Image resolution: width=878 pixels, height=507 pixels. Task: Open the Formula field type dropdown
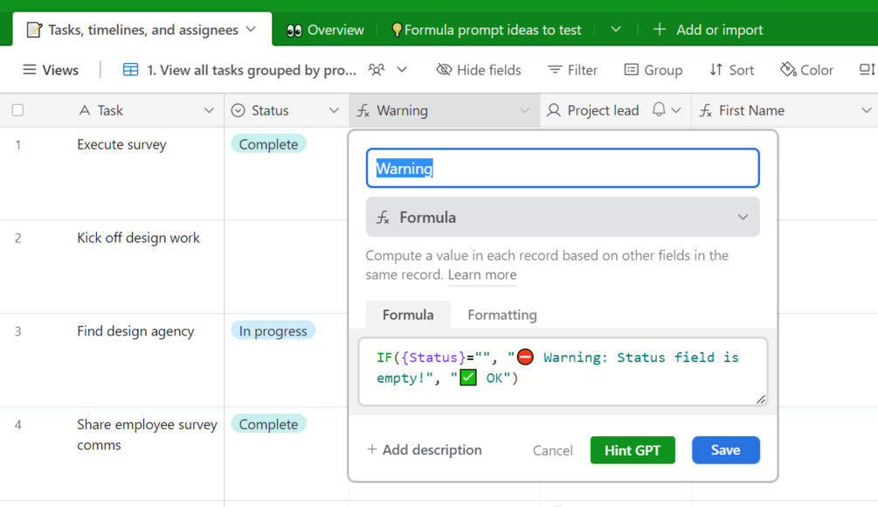click(x=563, y=218)
